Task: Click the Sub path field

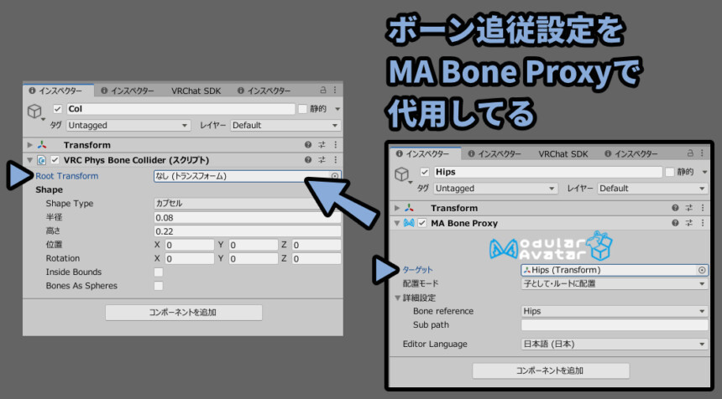Action: 615,325
